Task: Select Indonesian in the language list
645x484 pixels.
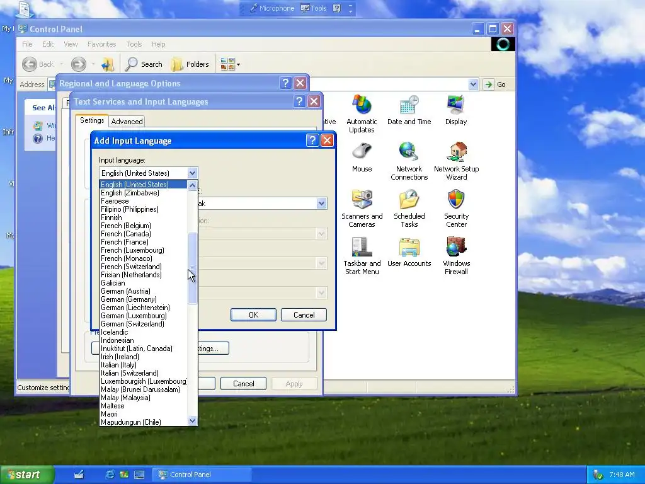Action: click(143, 340)
